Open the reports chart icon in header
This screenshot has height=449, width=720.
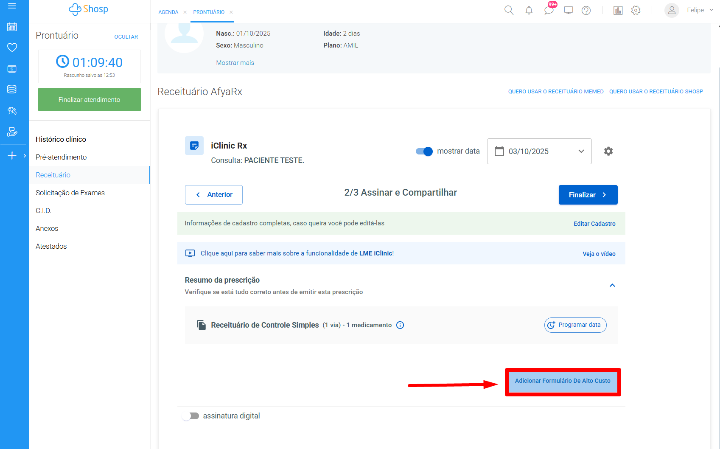[x=618, y=10]
